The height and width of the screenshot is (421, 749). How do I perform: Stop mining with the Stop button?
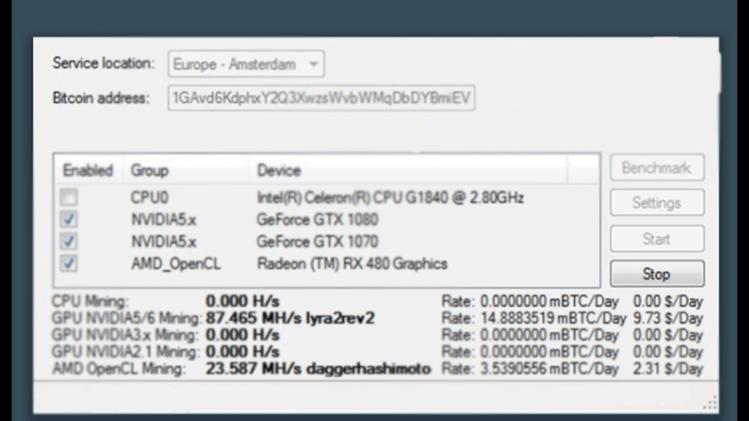[x=657, y=274]
